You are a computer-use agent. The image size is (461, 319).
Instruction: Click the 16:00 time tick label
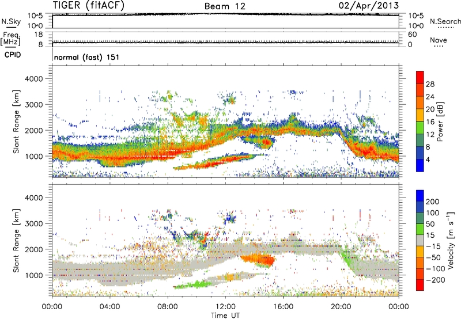(x=283, y=307)
